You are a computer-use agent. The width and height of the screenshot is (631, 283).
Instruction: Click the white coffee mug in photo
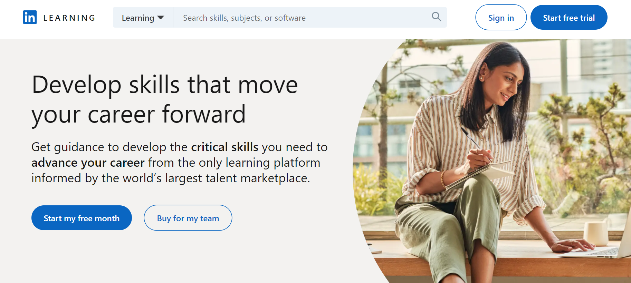coord(596,233)
